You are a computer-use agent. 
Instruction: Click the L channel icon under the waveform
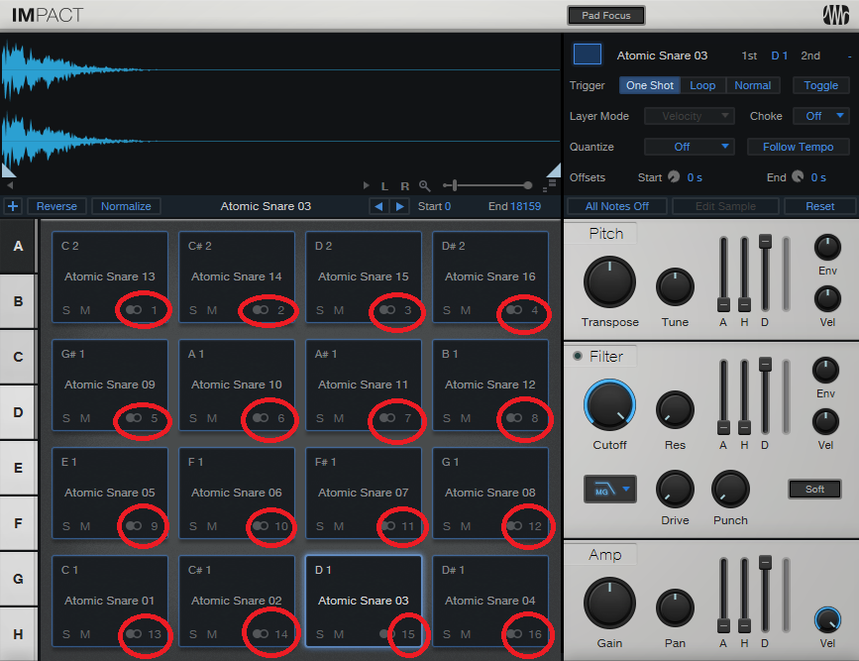384,186
